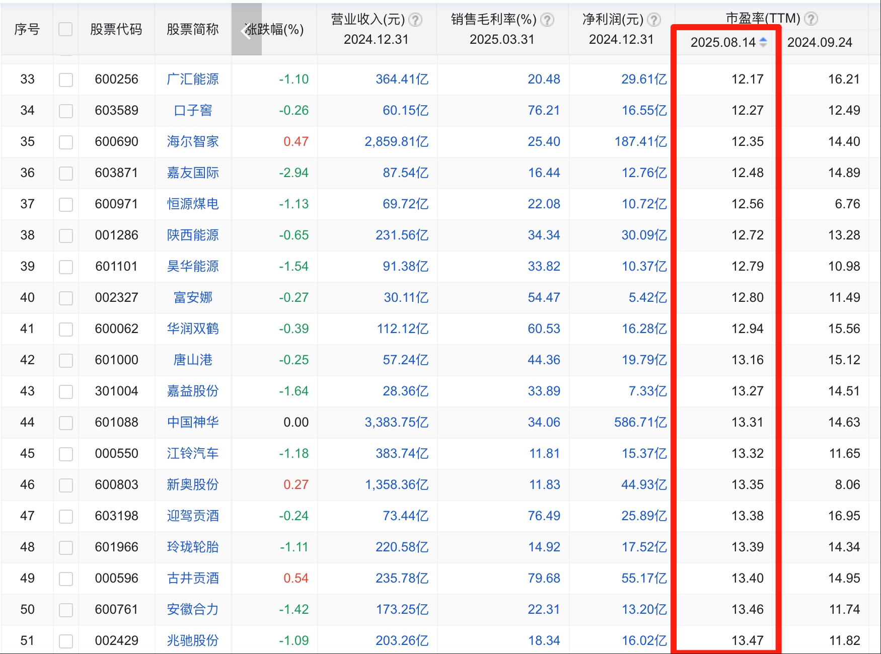The image size is (881, 654).
Task: Select the checkbox for row 35 海尔智家
Action: coord(66,142)
